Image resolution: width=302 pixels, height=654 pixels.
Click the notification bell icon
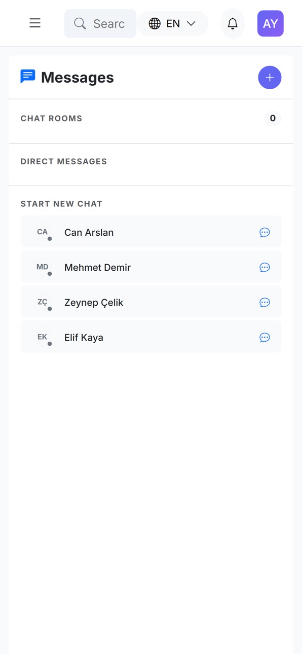click(233, 23)
